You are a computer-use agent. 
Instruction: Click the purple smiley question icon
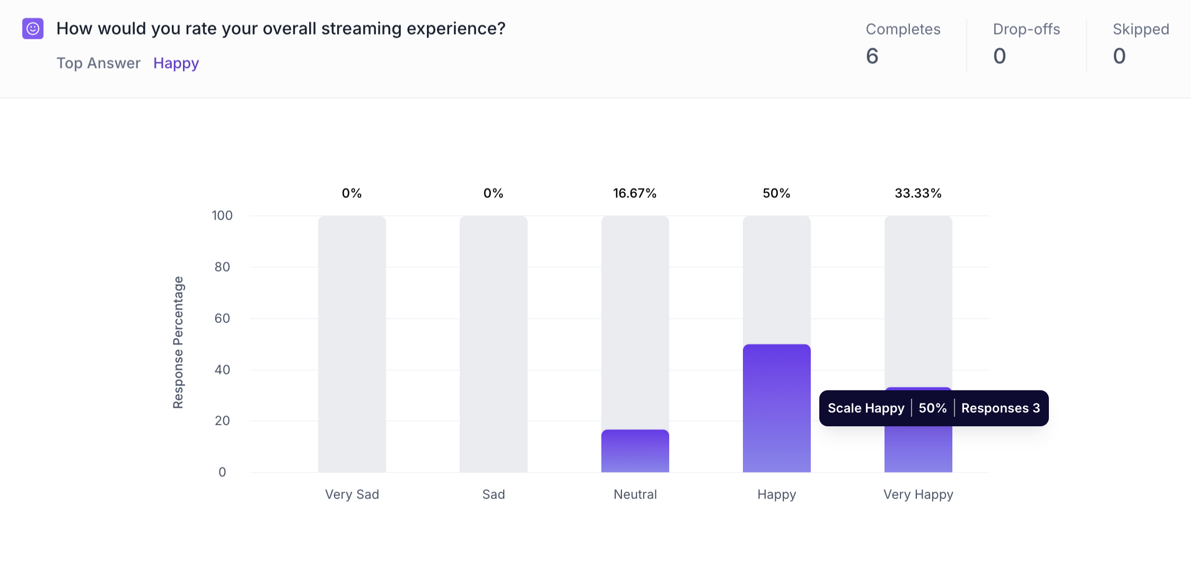(x=33, y=29)
